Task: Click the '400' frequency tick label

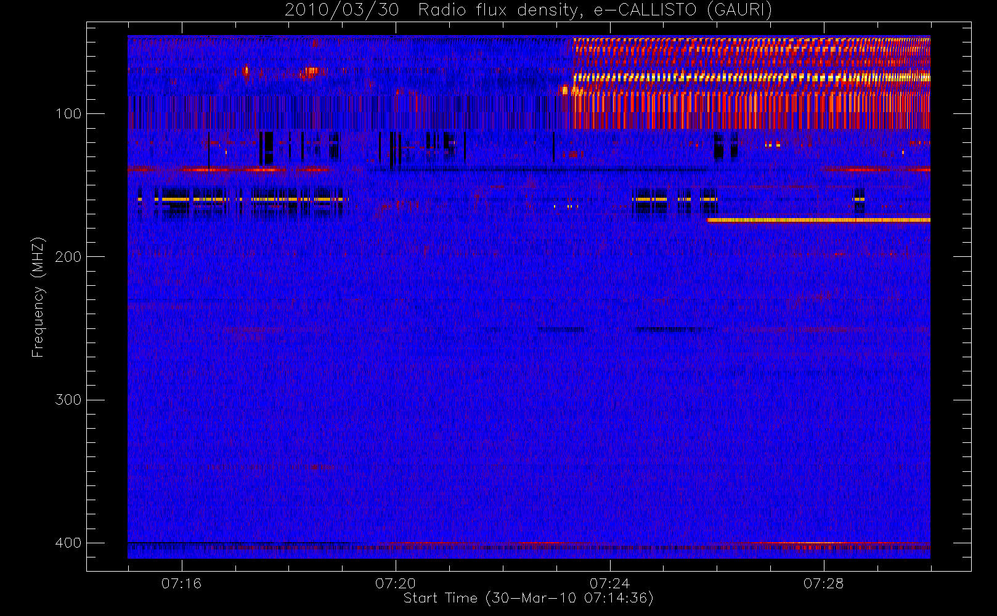Action: coord(68,543)
